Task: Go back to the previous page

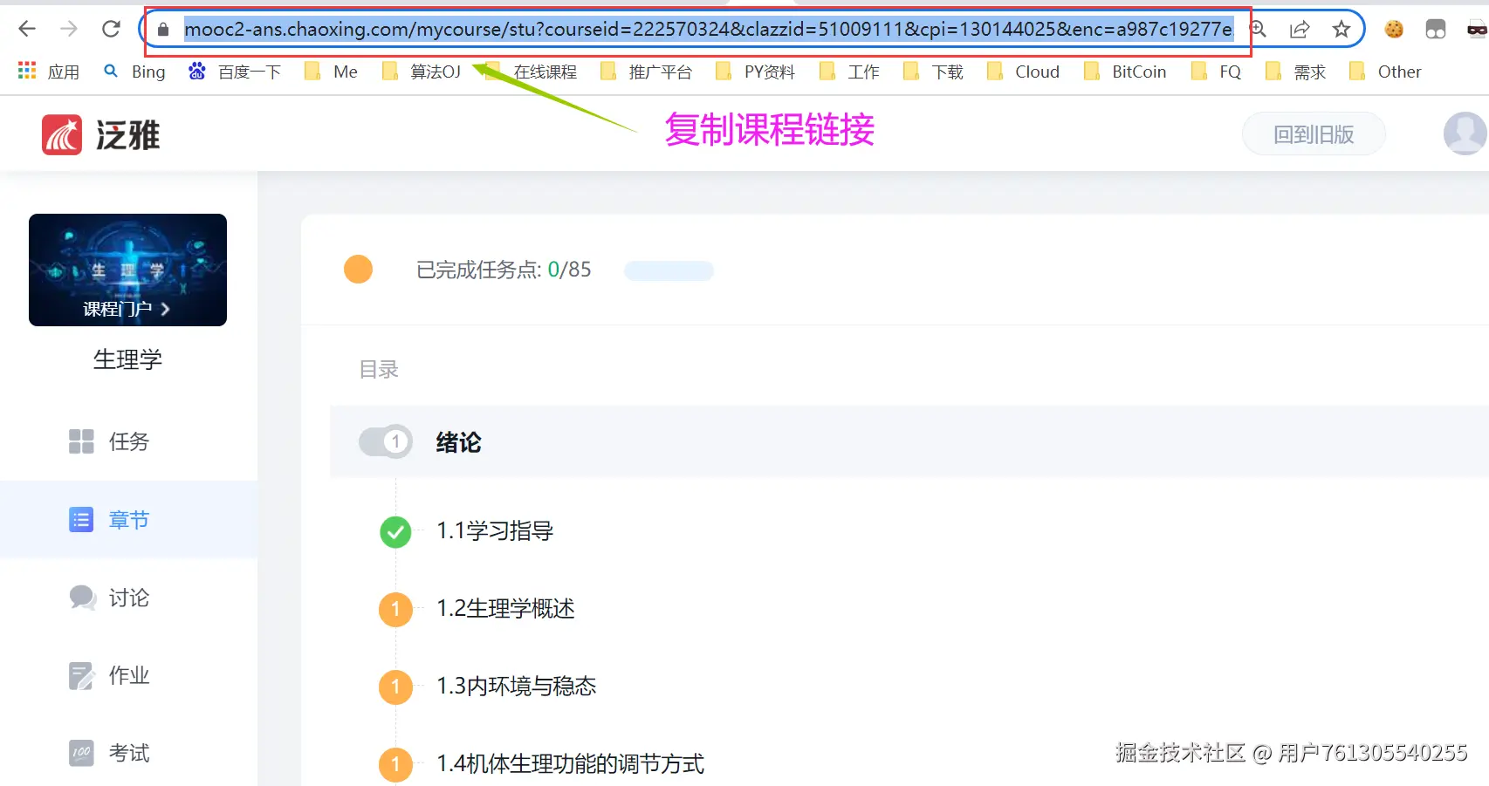Action: coord(27,29)
